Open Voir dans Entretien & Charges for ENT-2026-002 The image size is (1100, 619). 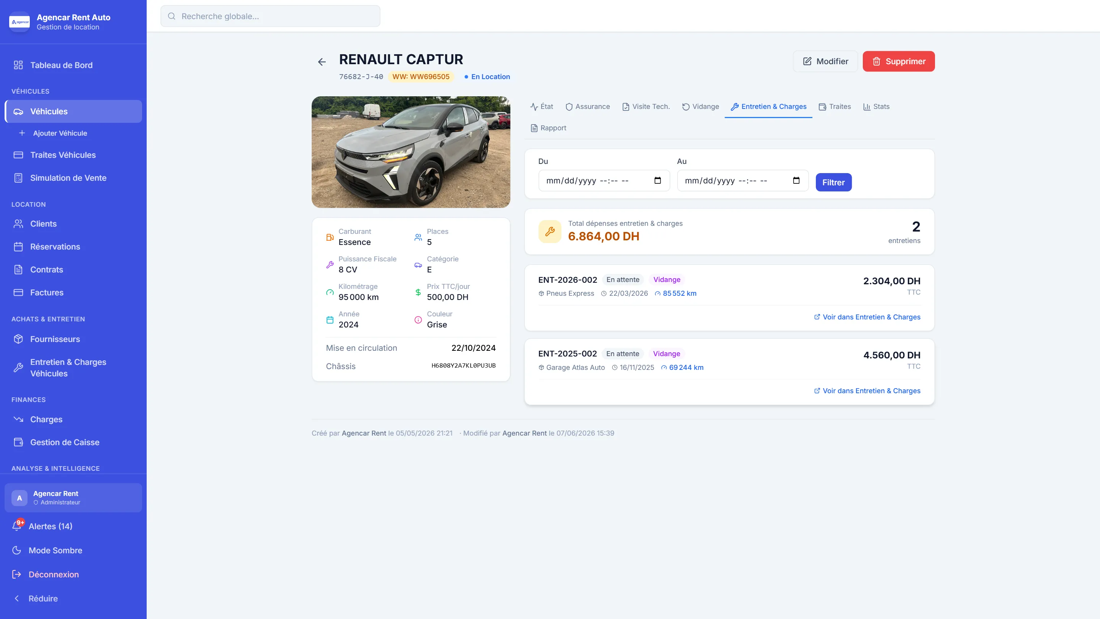point(867,317)
